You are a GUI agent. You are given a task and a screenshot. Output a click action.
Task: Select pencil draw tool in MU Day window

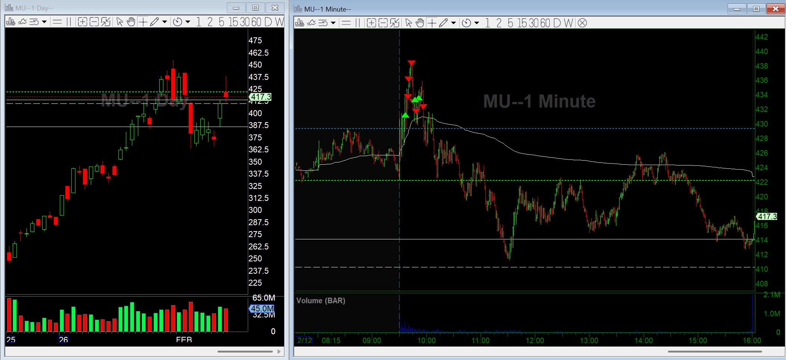154,22
